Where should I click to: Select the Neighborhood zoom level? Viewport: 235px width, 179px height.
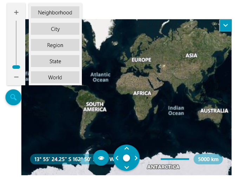pos(55,12)
